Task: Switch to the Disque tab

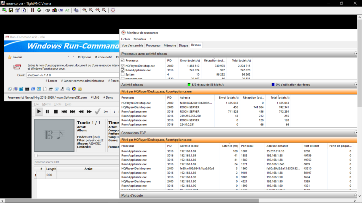Action: 184,45
